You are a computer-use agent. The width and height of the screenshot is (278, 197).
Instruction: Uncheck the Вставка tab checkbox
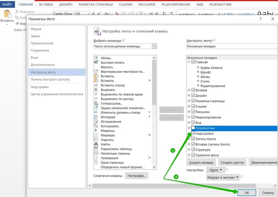[193, 90]
